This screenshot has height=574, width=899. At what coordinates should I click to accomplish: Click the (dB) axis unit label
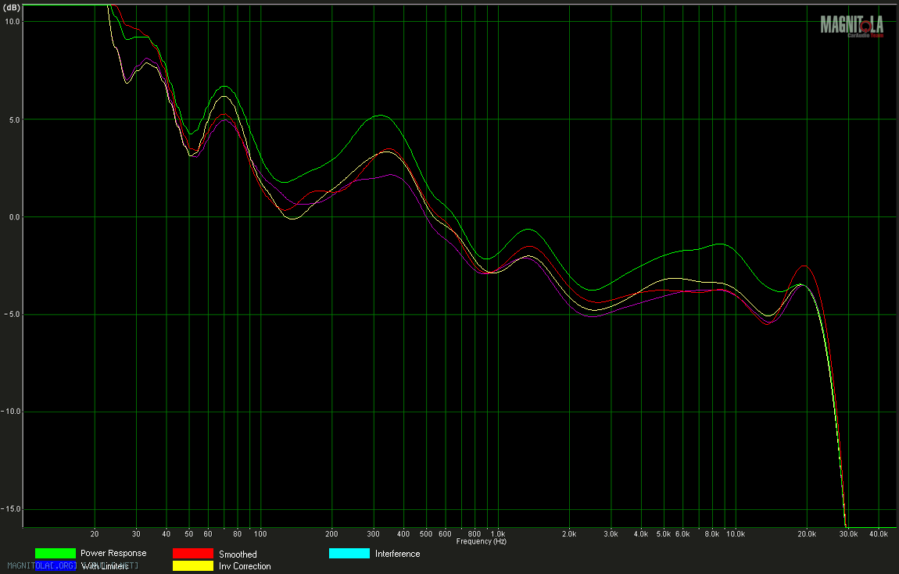tap(12, 6)
